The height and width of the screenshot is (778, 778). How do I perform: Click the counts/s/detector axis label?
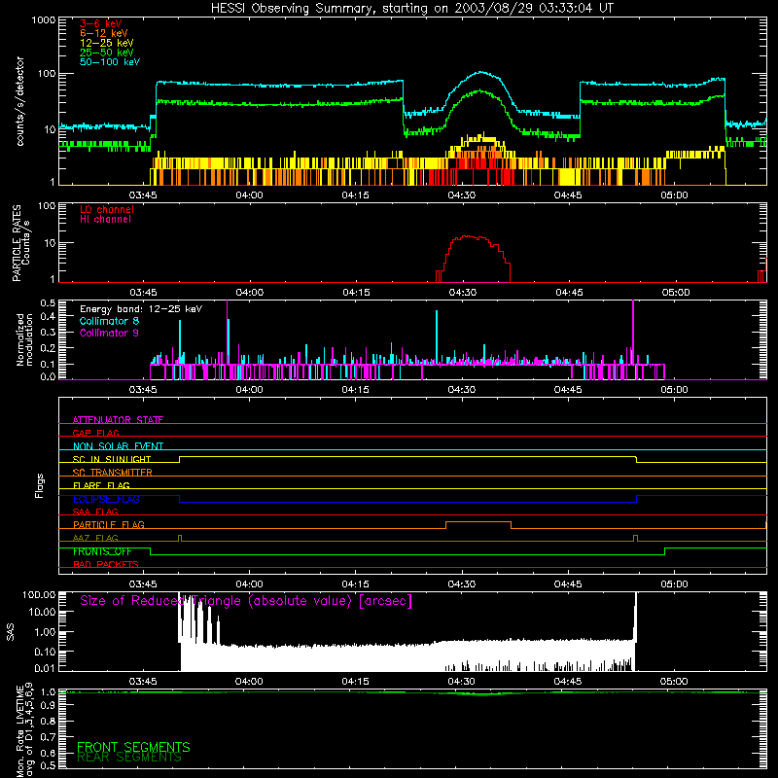(x=19, y=101)
